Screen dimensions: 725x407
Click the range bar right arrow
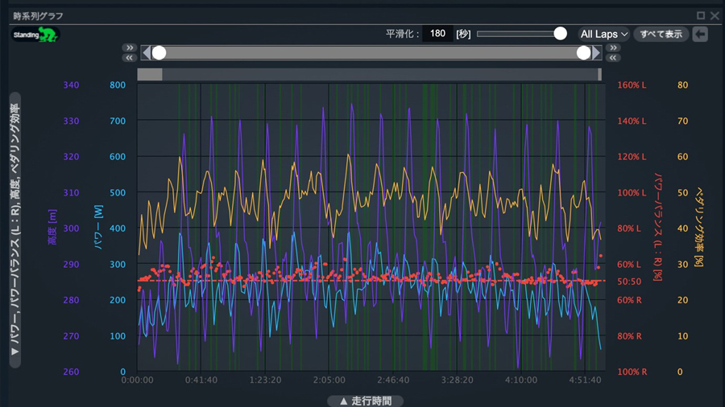pos(597,53)
